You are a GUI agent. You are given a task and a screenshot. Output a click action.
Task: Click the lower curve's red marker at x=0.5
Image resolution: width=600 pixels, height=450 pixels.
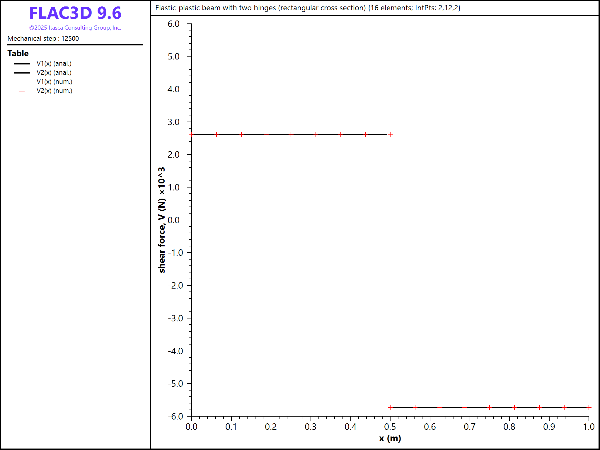[x=390, y=408]
